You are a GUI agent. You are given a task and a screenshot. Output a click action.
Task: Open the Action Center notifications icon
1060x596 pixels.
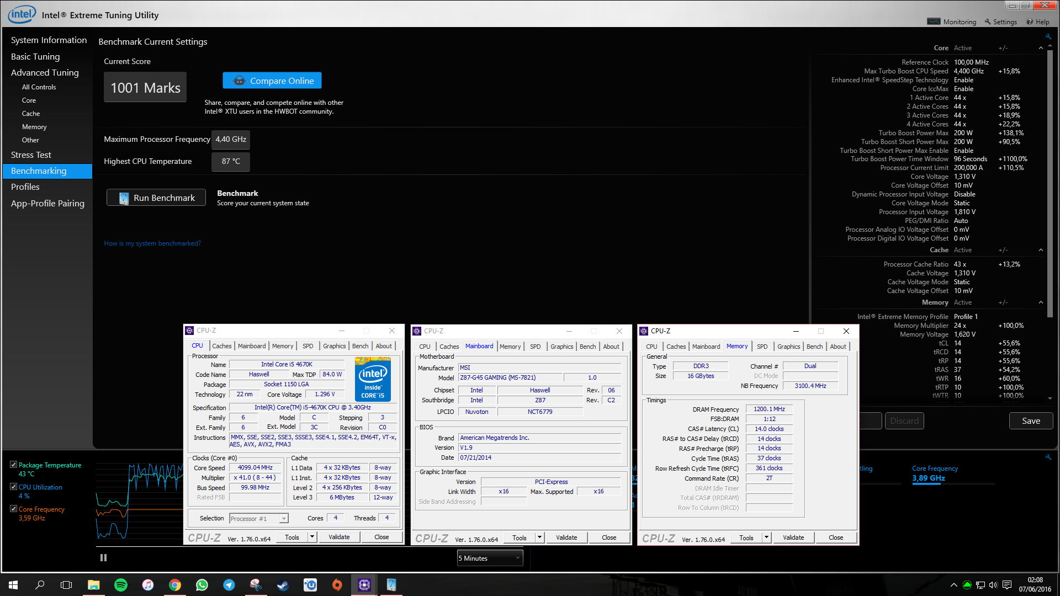[x=1007, y=585]
